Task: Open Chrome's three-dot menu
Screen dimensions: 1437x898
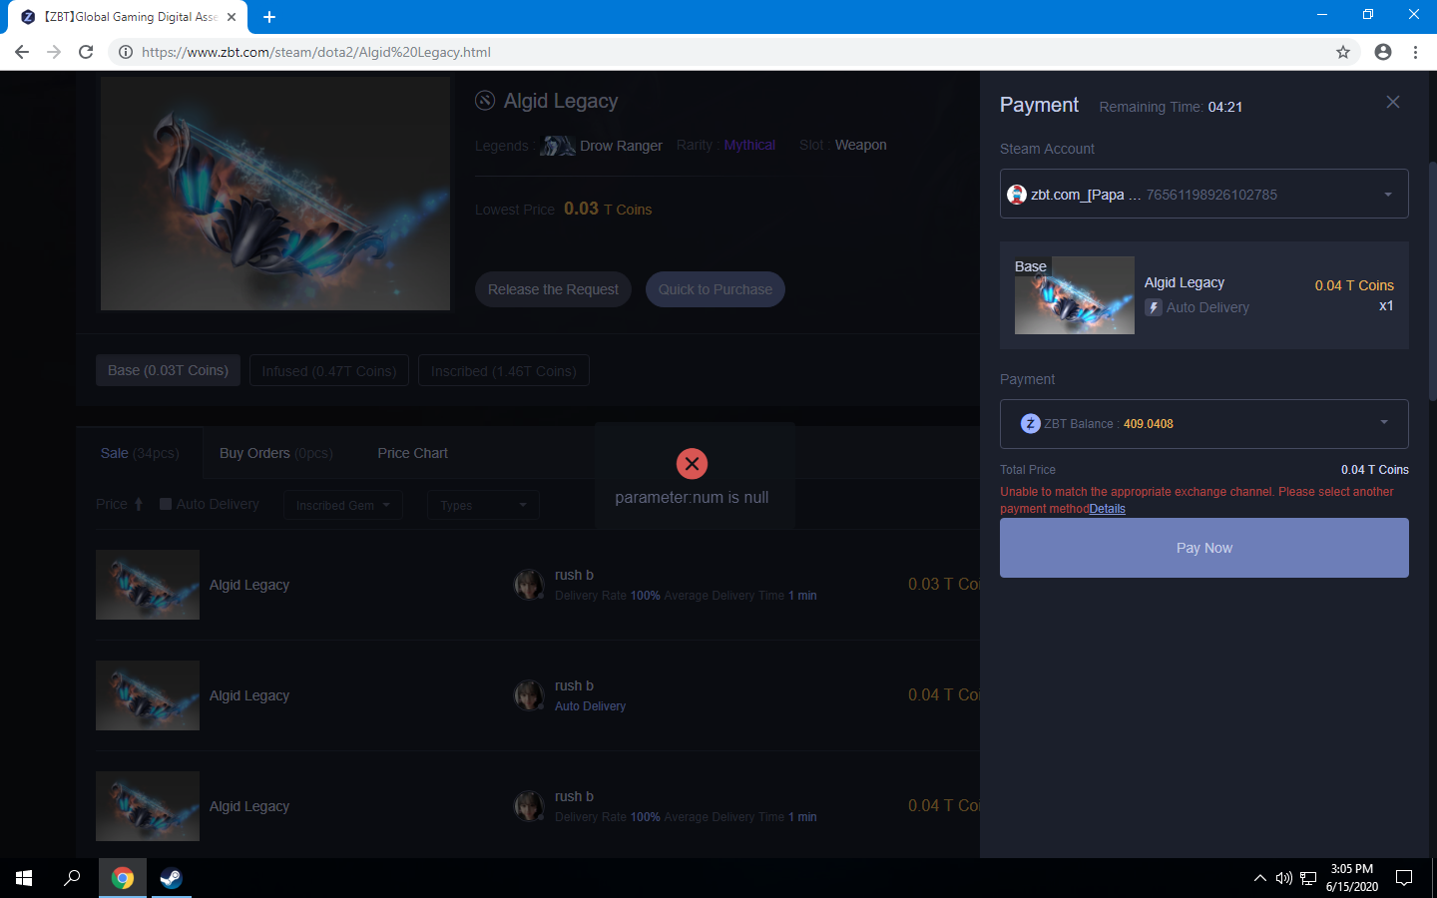Action: pos(1415,52)
